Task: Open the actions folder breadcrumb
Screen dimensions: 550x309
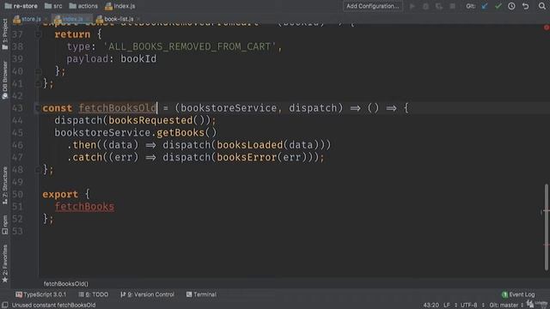Action: click(83, 6)
